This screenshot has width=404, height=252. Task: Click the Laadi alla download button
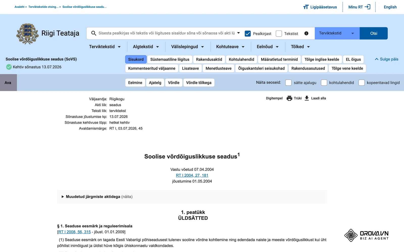[x=315, y=98]
